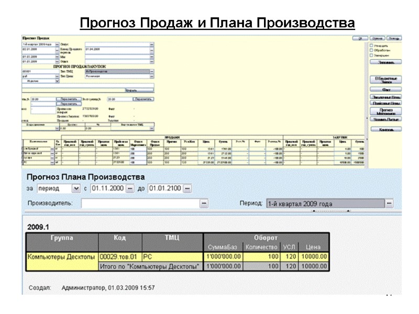
Task: Click the Отмена button
Action: point(377,38)
